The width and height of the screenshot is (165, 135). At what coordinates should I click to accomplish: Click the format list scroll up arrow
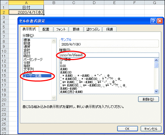coord(156,60)
